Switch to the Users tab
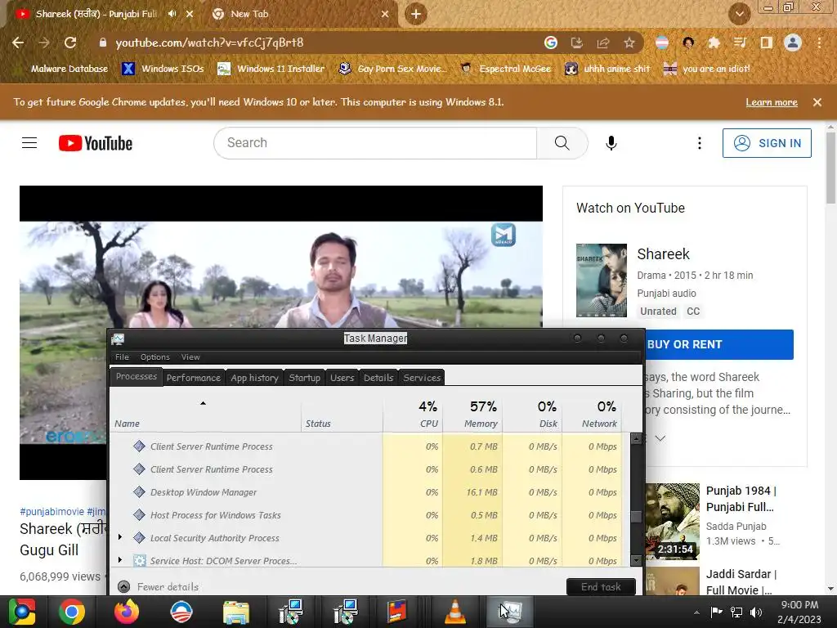837x628 pixels. (x=342, y=378)
